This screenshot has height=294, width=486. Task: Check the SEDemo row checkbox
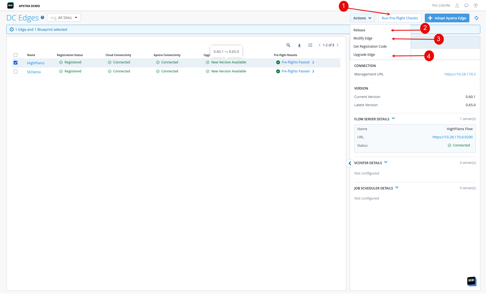click(x=16, y=72)
